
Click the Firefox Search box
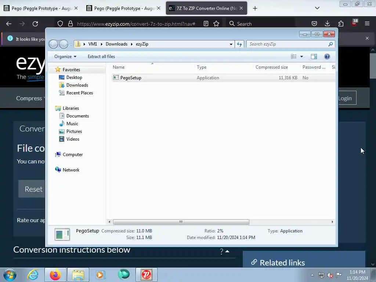(260, 24)
